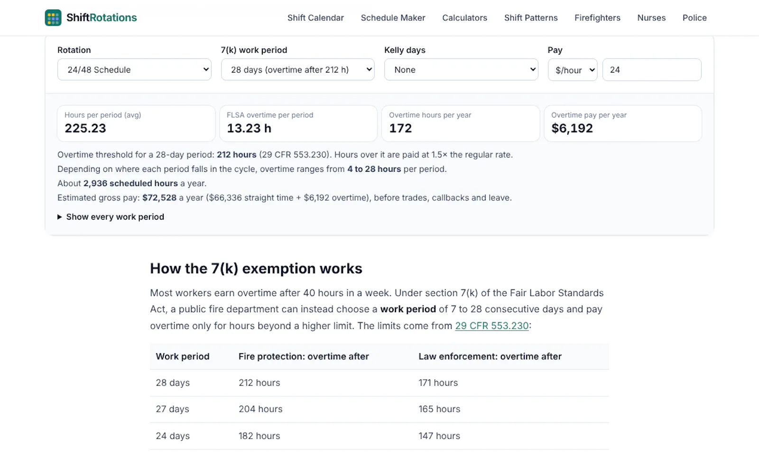Image resolution: width=759 pixels, height=454 pixels.
Task: Click the 2,936 scheduled hours text
Action: coord(130,184)
